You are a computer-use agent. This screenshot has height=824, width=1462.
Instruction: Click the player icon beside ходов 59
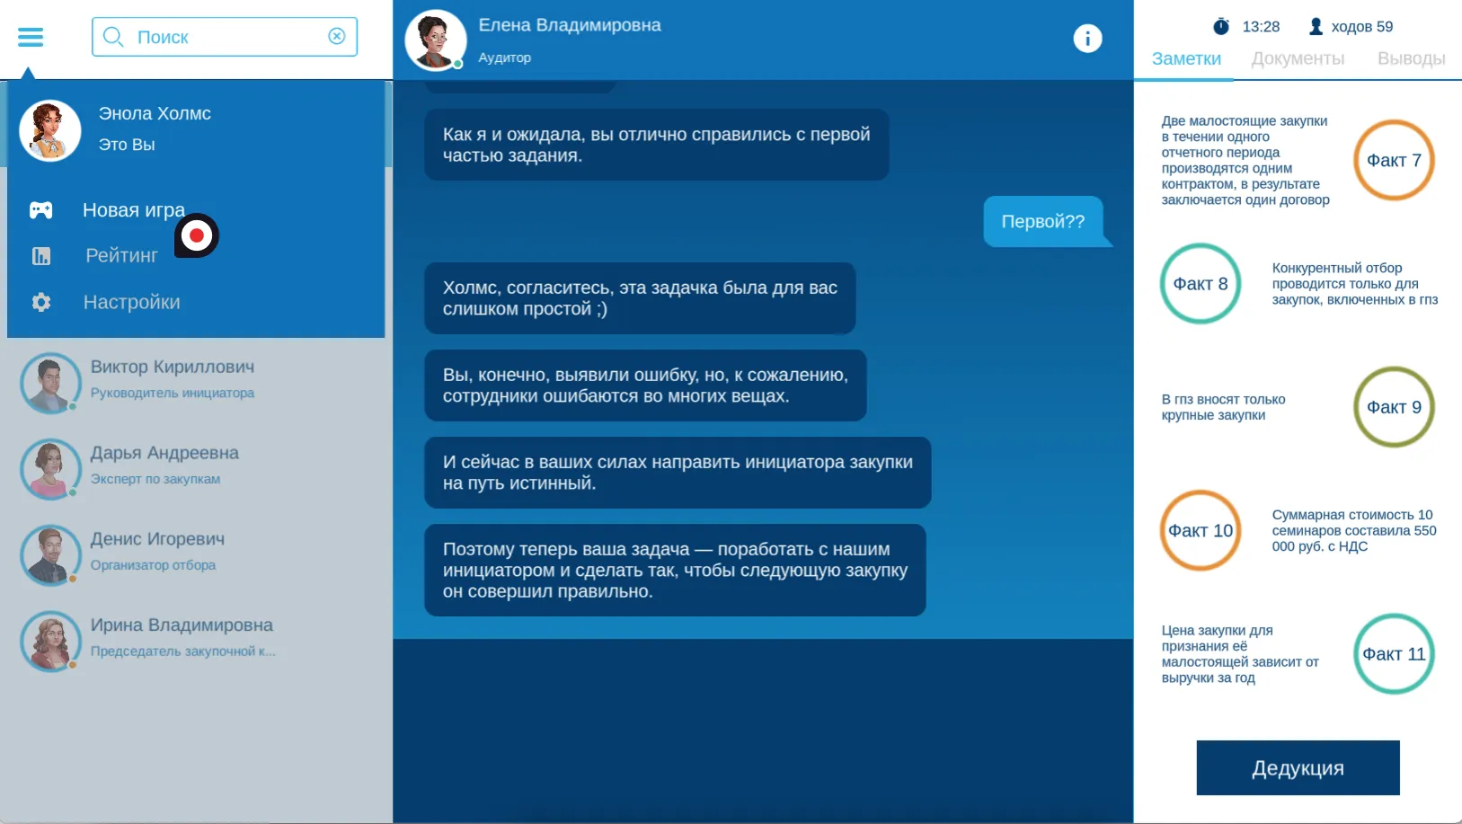pos(1315,26)
